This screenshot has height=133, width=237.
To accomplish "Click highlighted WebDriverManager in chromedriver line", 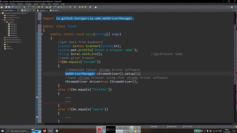I will [x=80, y=74].
